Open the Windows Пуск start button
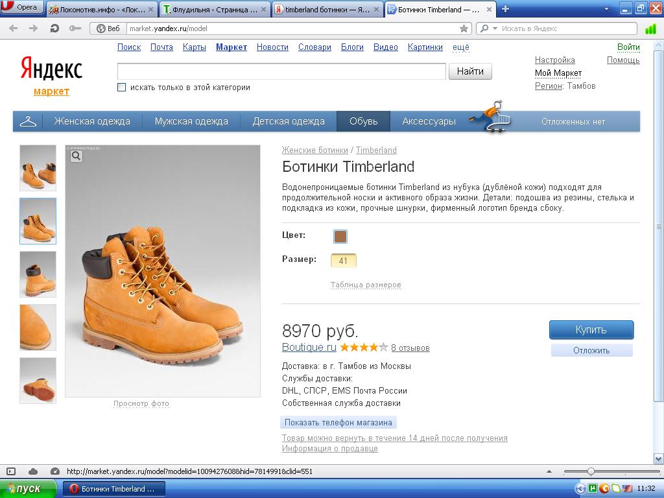 coord(28,489)
